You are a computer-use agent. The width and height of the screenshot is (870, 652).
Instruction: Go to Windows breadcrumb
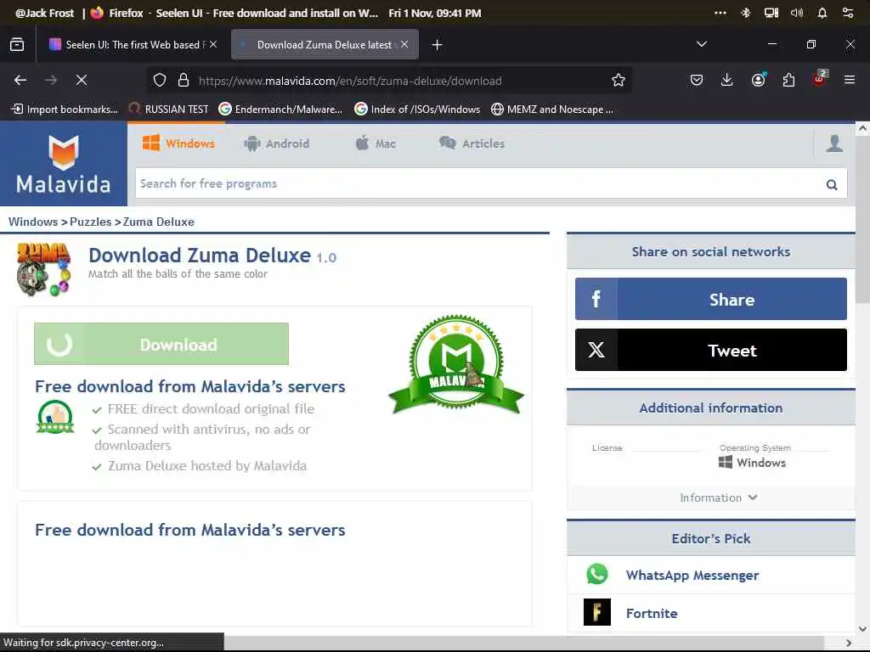pos(33,222)
